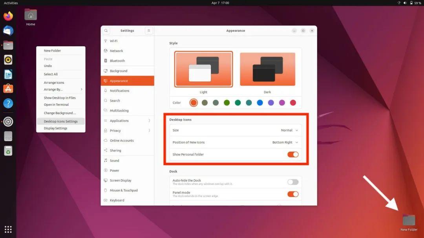Choose Change Background from the context menu
This screenshot has height=238, width=424.
click(x=60, y=113)
